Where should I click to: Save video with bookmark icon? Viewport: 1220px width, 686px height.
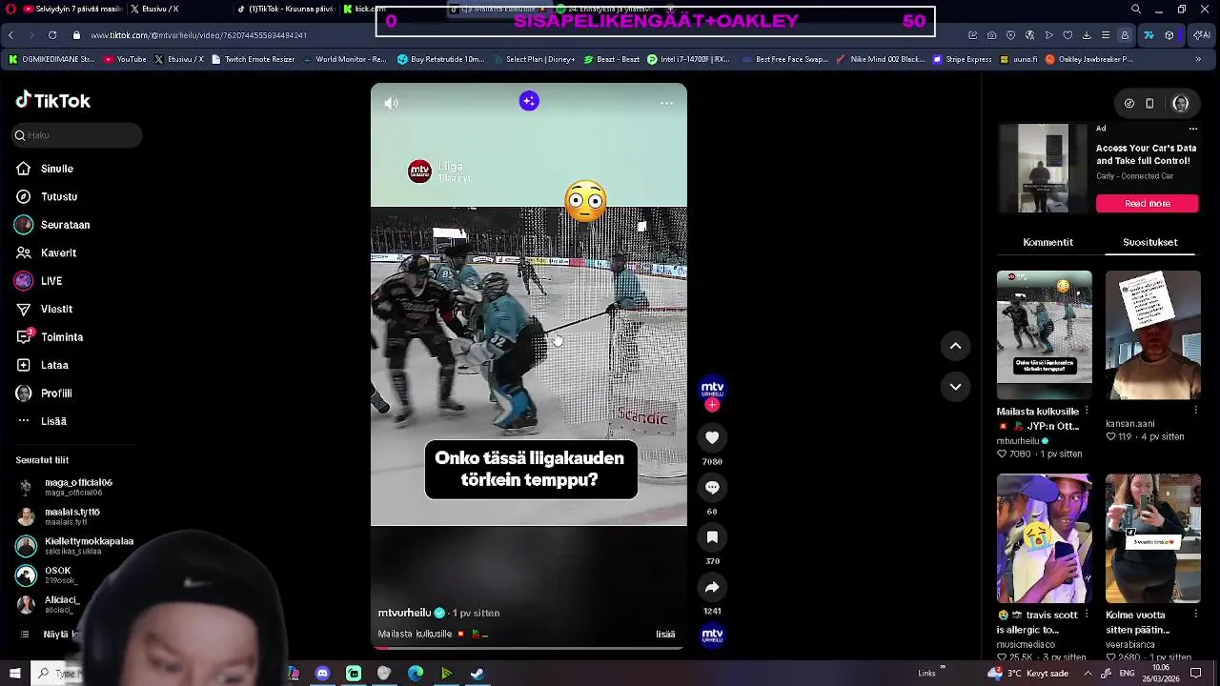[x=712, y=537]
